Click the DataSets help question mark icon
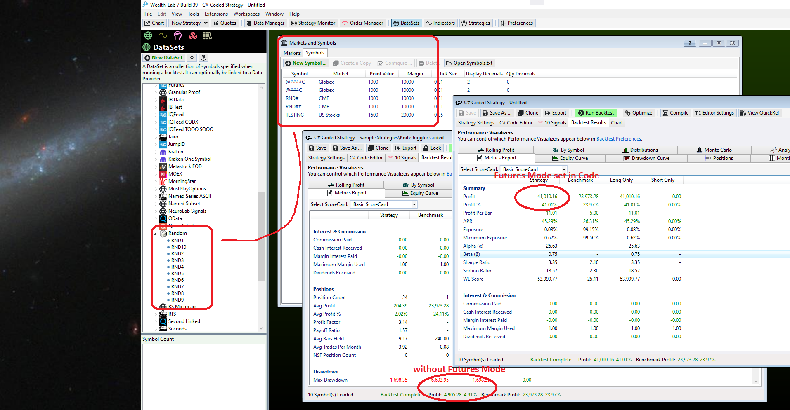The width and height of the screenshot is (790, 410). coord(203,58)
